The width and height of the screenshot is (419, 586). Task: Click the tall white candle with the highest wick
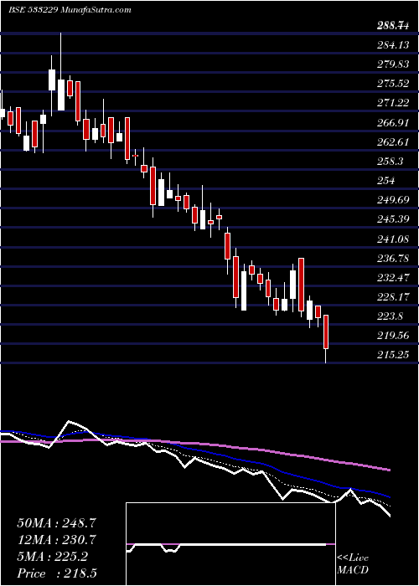[x=60, y=71]
